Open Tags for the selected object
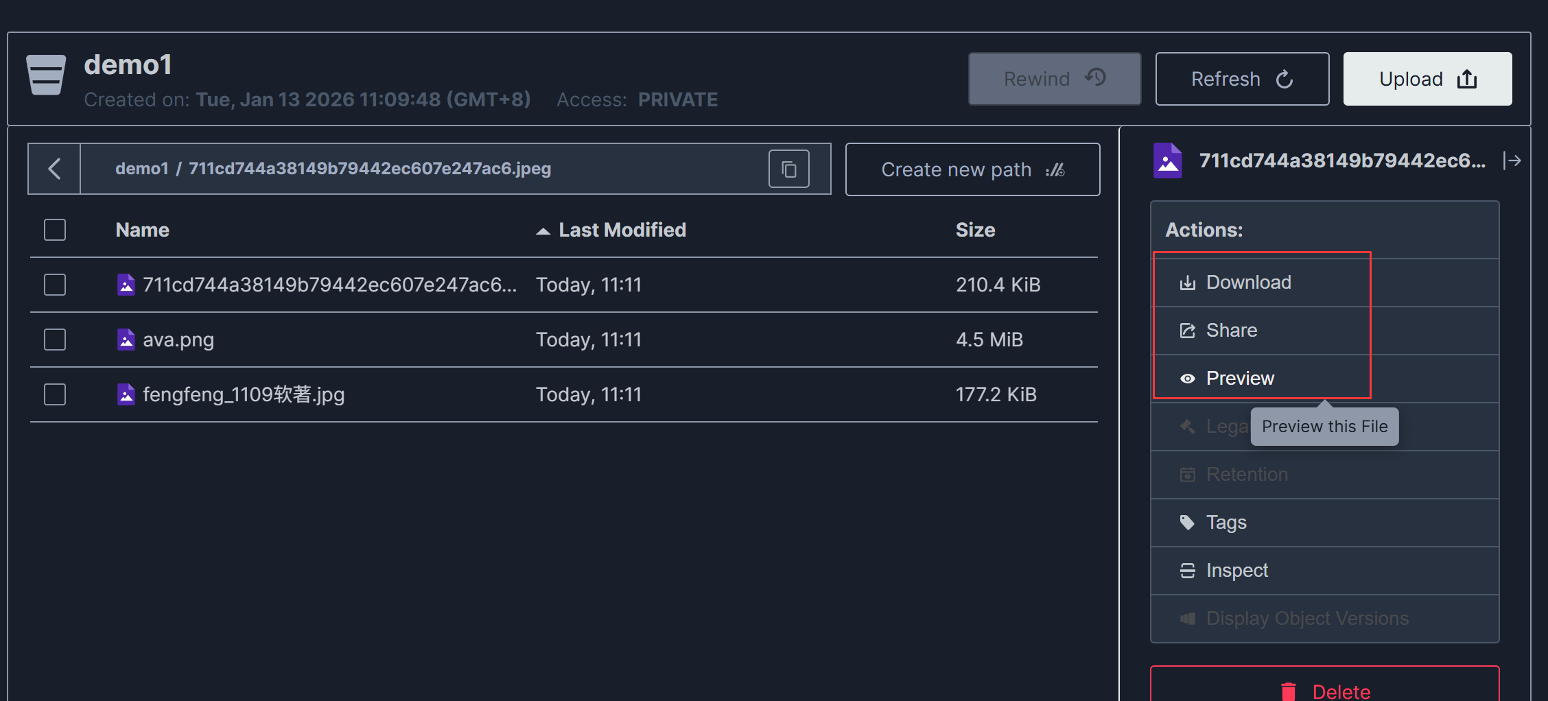Image resolution: width=1548 pixels, height=701 pixels. [1225, 523]
